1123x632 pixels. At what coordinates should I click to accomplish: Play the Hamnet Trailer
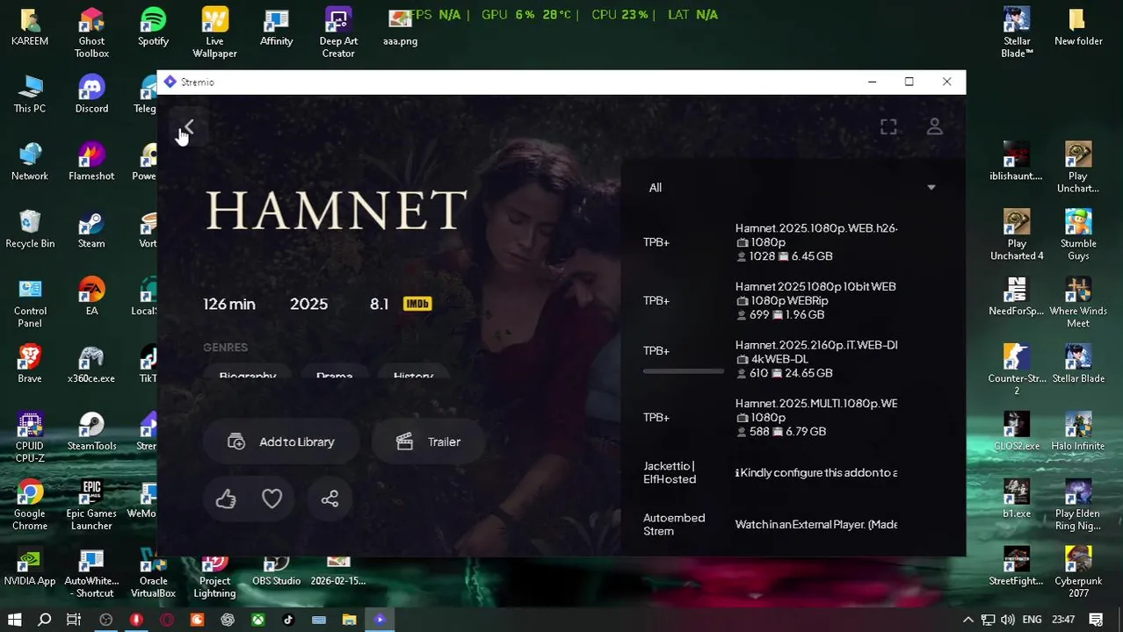(x=428, y=442)
